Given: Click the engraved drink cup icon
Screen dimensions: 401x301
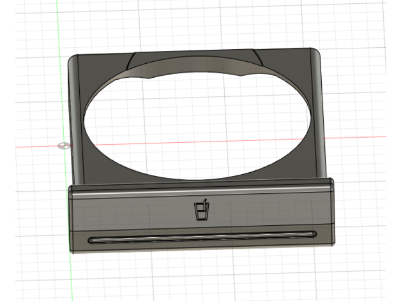Looking at the screenshot, I should (201, 210).
